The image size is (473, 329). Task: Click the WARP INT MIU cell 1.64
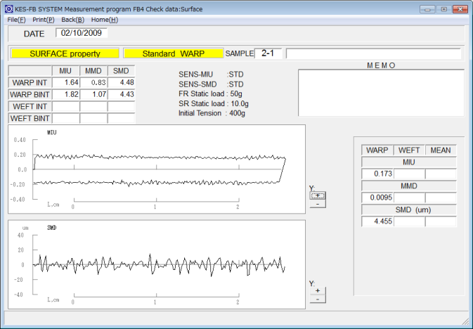tap(65, 83)
